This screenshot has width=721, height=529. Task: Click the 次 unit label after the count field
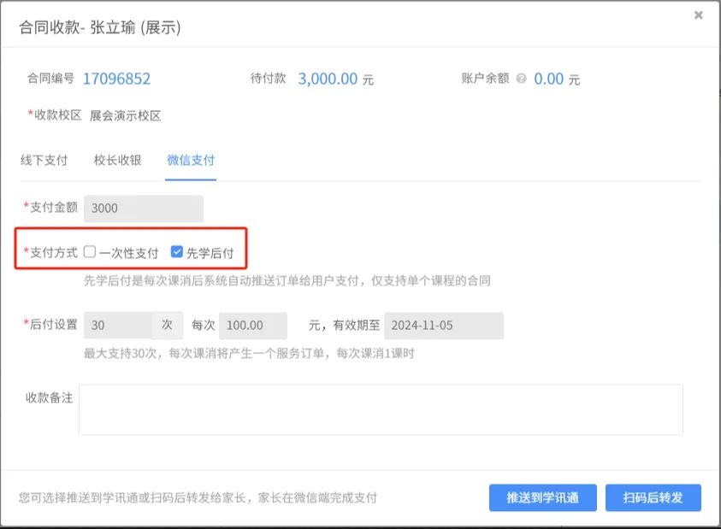click(167, 326)
